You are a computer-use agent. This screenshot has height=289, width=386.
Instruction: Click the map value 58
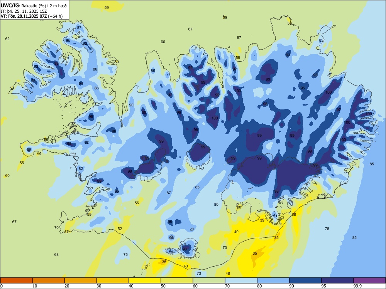click(x=238, y=58)
